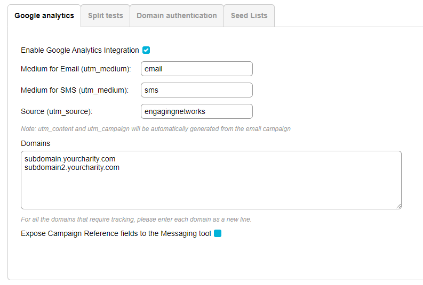Focus the Medium for SMS field
Image resolution: width=423 pixels, height=285 pixels.
196,90
